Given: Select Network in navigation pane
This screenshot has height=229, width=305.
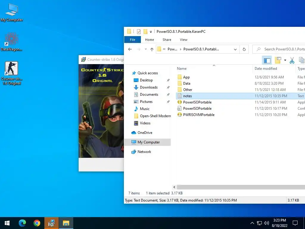Looking at the screenshot, I should click(144, 152).
